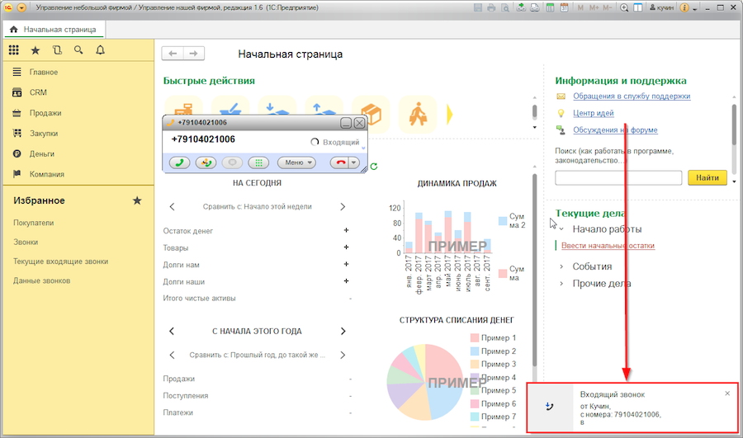Click the call transfer icon button
The width and height of the screenshot is (743, 438).
pyautogui.click(x=206, y=162)
